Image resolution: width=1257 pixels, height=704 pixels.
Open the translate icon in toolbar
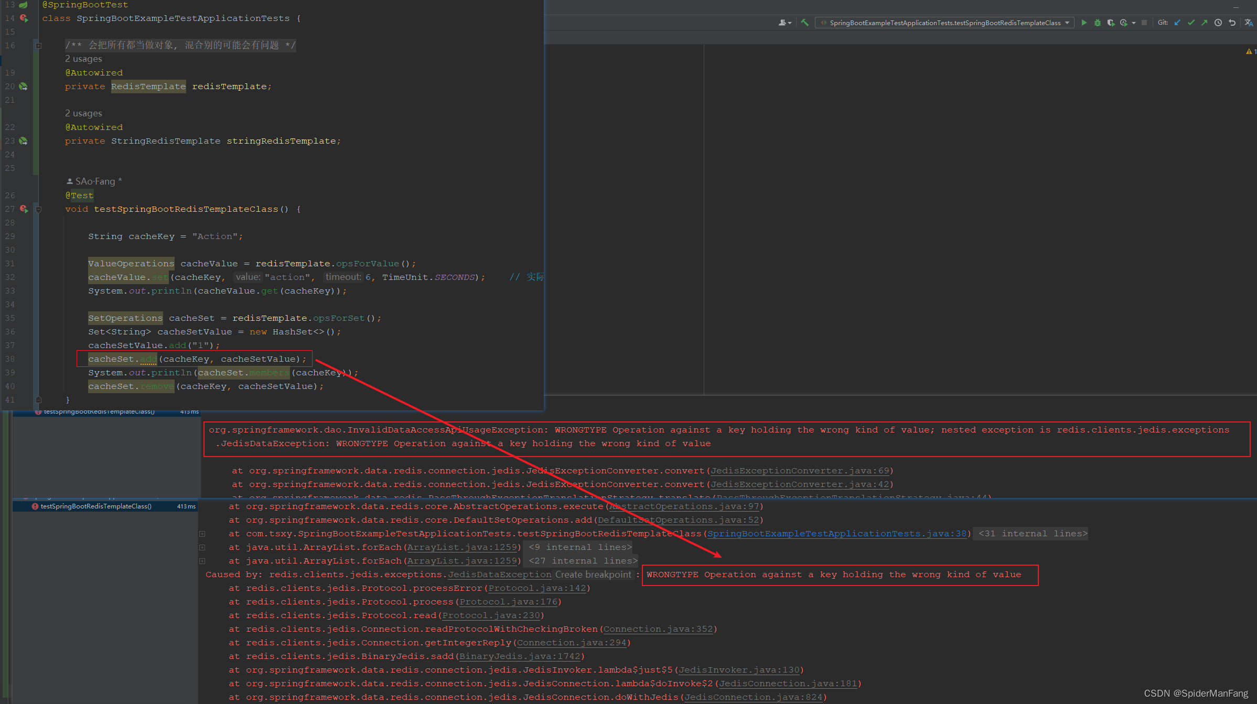pos(1248,23)
